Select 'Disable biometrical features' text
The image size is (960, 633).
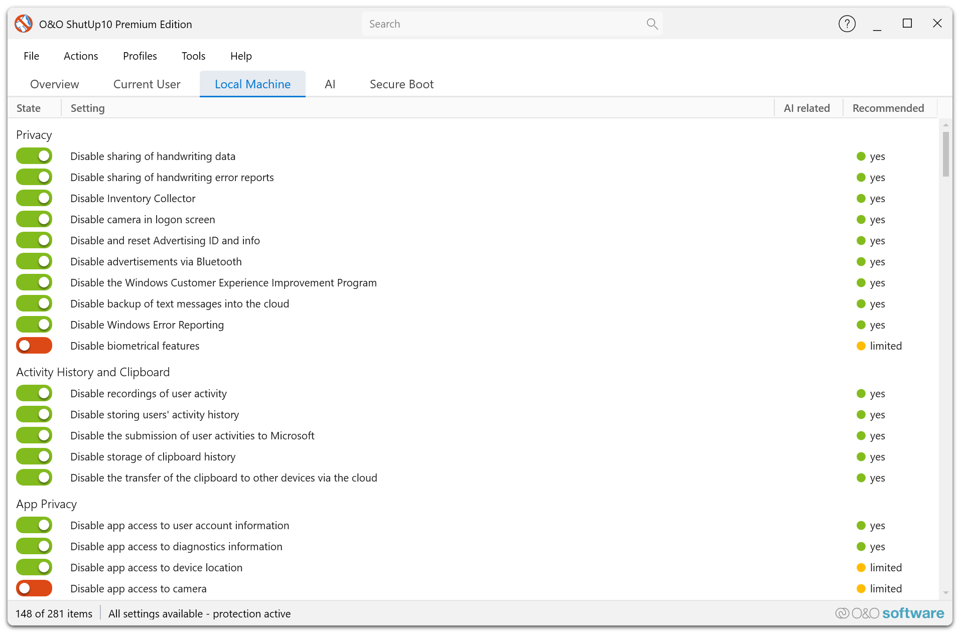pyautogui.click(x=134, y=346)
